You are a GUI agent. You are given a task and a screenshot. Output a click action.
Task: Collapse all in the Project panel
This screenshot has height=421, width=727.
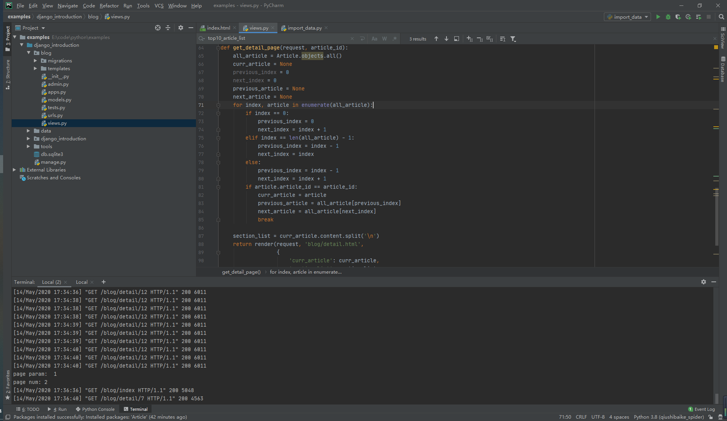[x=168, y=28]
